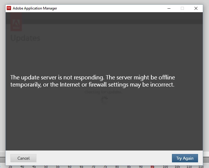Minimize the Adobe Application Manager window

169,8
